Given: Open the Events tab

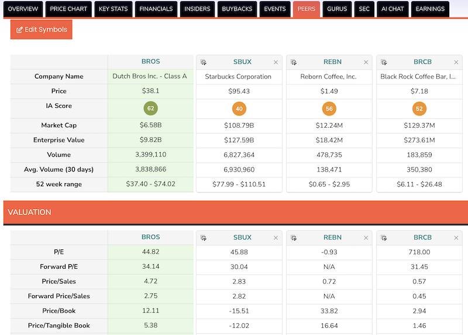Looking at the screenshot, I should coord(275,9).
